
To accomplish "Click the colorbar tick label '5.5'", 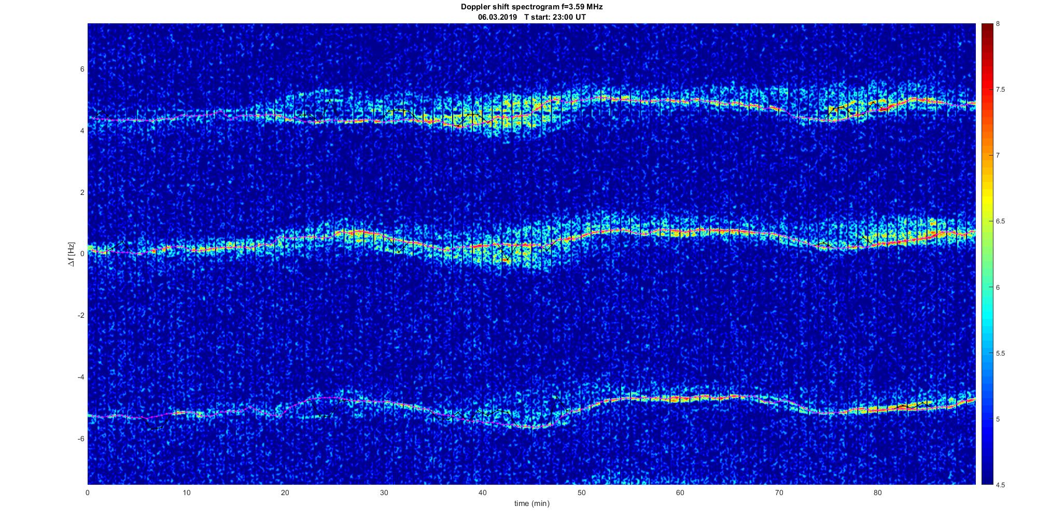I will tap(1001, 354).
